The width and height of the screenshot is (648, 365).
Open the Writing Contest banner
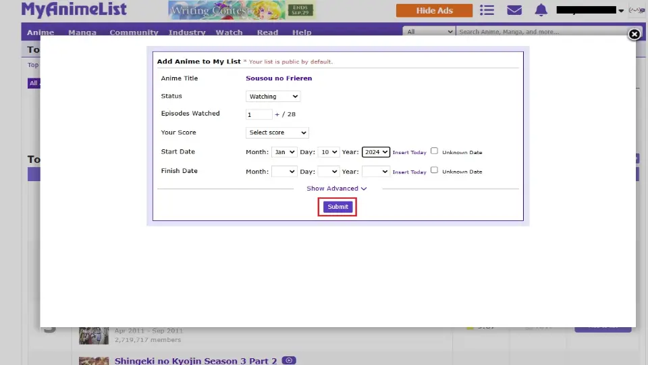[242, 10]
